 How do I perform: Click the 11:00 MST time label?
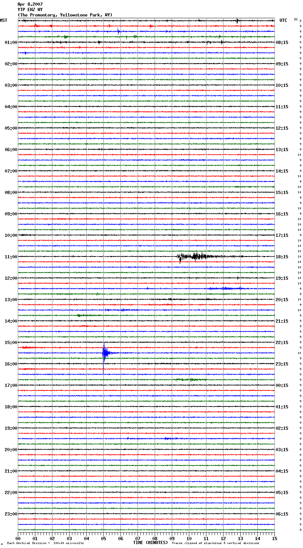[11, 257]
